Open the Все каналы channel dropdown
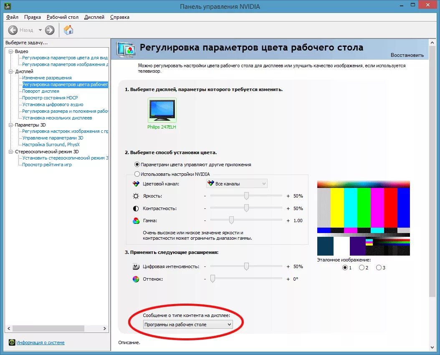 tap(237, 183)
